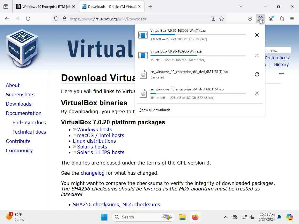Viewport: 299px width, 224px height.
Task: Retry the canceled enterprise (1).iso download
Action: (x=257, y=74)
